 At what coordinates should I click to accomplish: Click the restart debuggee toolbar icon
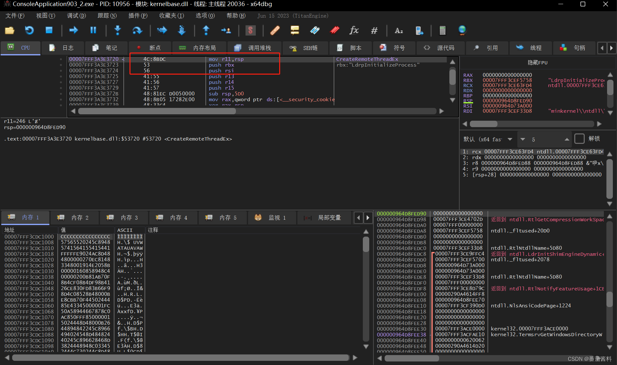click(29, 30)
